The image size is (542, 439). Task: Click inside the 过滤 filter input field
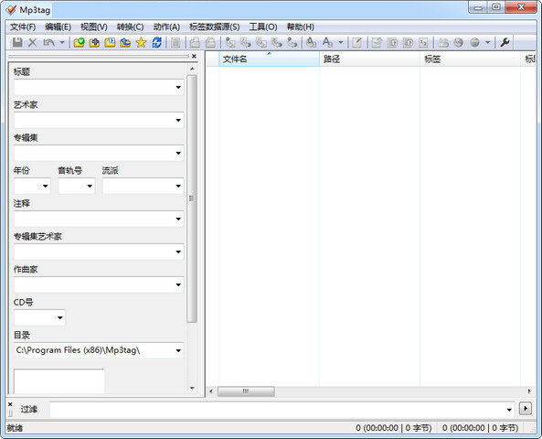[278, 409]
